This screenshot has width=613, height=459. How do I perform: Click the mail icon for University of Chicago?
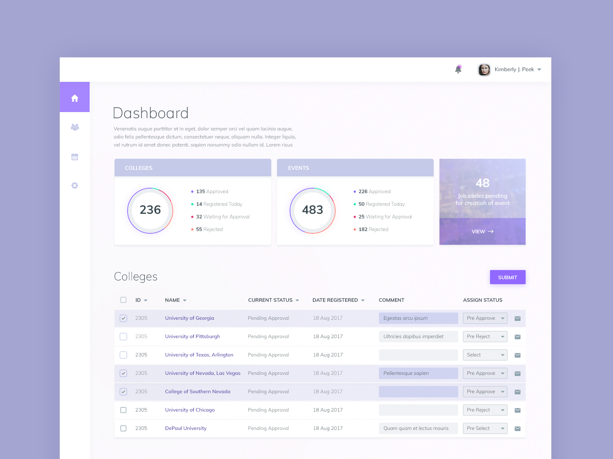coord(518,410)
